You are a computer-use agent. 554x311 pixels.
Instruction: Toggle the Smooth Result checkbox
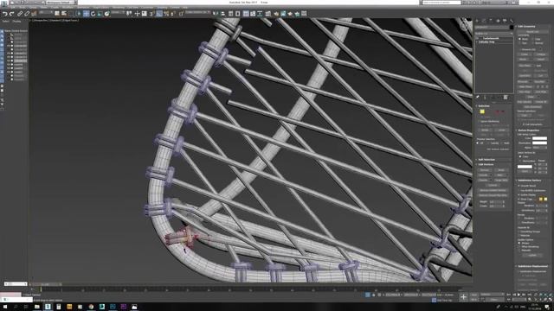pyautogui.click(x=519, y=186)
